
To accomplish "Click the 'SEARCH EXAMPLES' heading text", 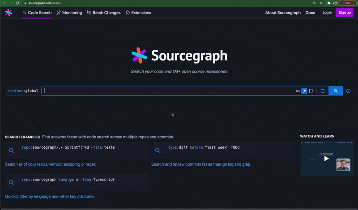I will 22,137.
